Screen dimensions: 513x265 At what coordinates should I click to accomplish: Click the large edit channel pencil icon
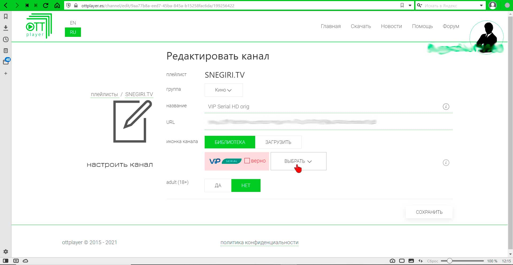coord(133,121)
